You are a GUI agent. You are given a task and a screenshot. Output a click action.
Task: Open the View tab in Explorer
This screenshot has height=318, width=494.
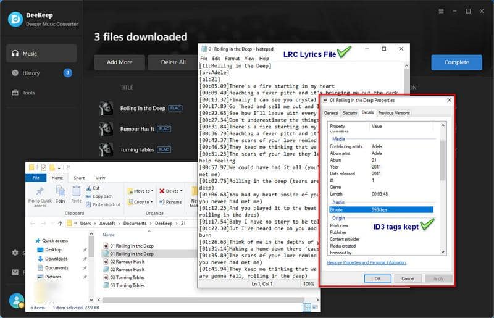point(100,178)
